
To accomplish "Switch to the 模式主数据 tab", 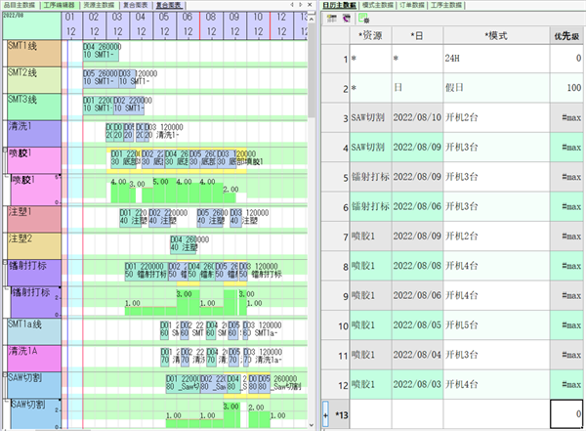I will [x=378, y=5].
